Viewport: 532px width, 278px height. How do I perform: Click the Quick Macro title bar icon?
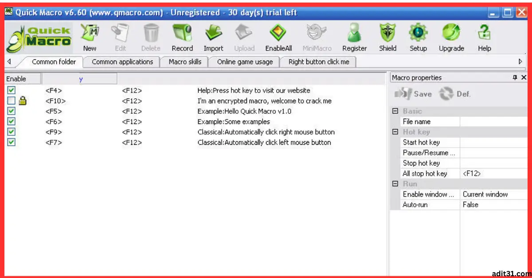coord(9,12)
